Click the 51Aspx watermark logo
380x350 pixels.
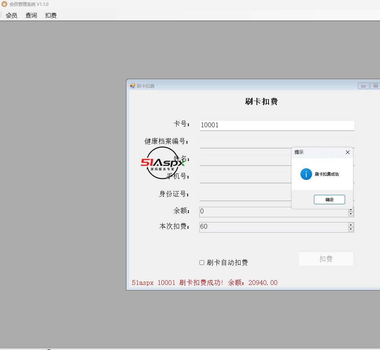(162, 163)
